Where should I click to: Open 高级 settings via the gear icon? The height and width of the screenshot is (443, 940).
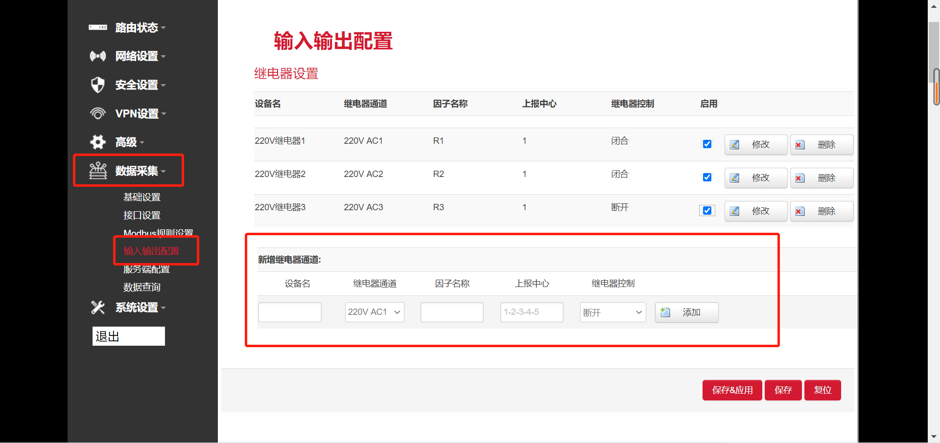tap(98, 142)
